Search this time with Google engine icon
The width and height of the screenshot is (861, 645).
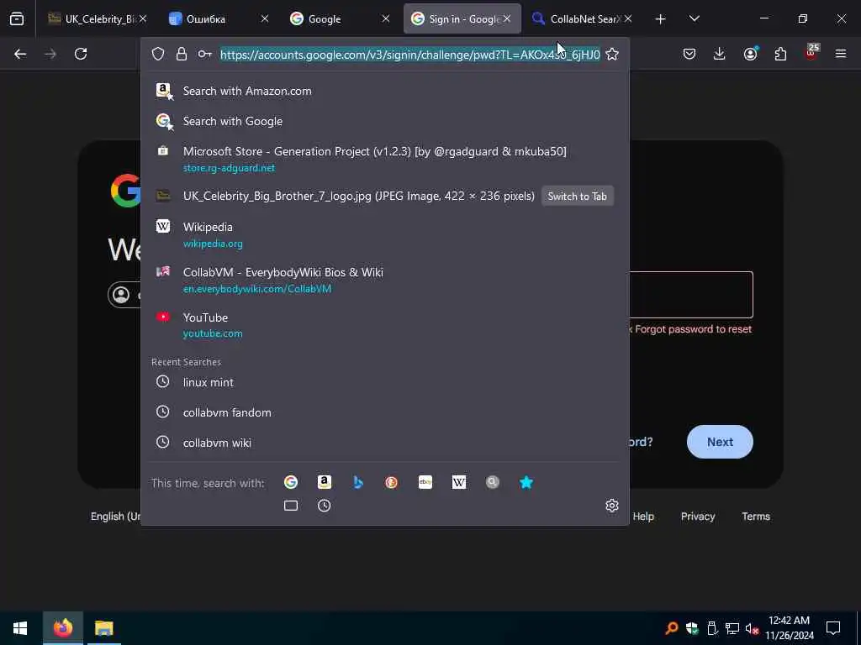coord(290,482)
